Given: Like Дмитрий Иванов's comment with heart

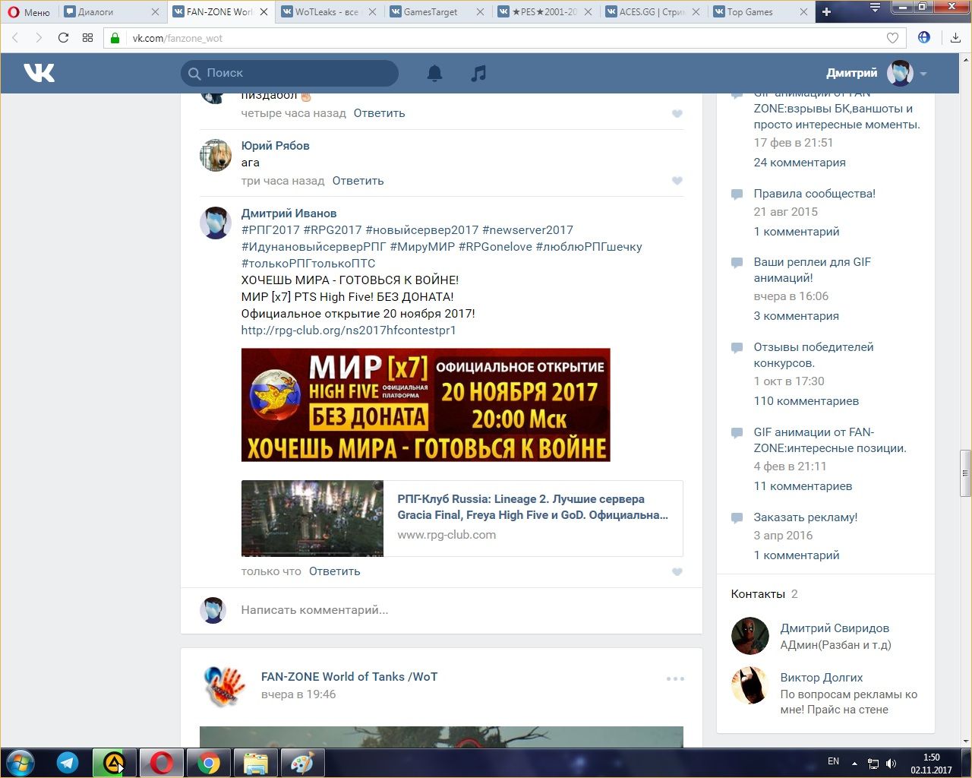Looking at the screenshot, I should point(677,572).
